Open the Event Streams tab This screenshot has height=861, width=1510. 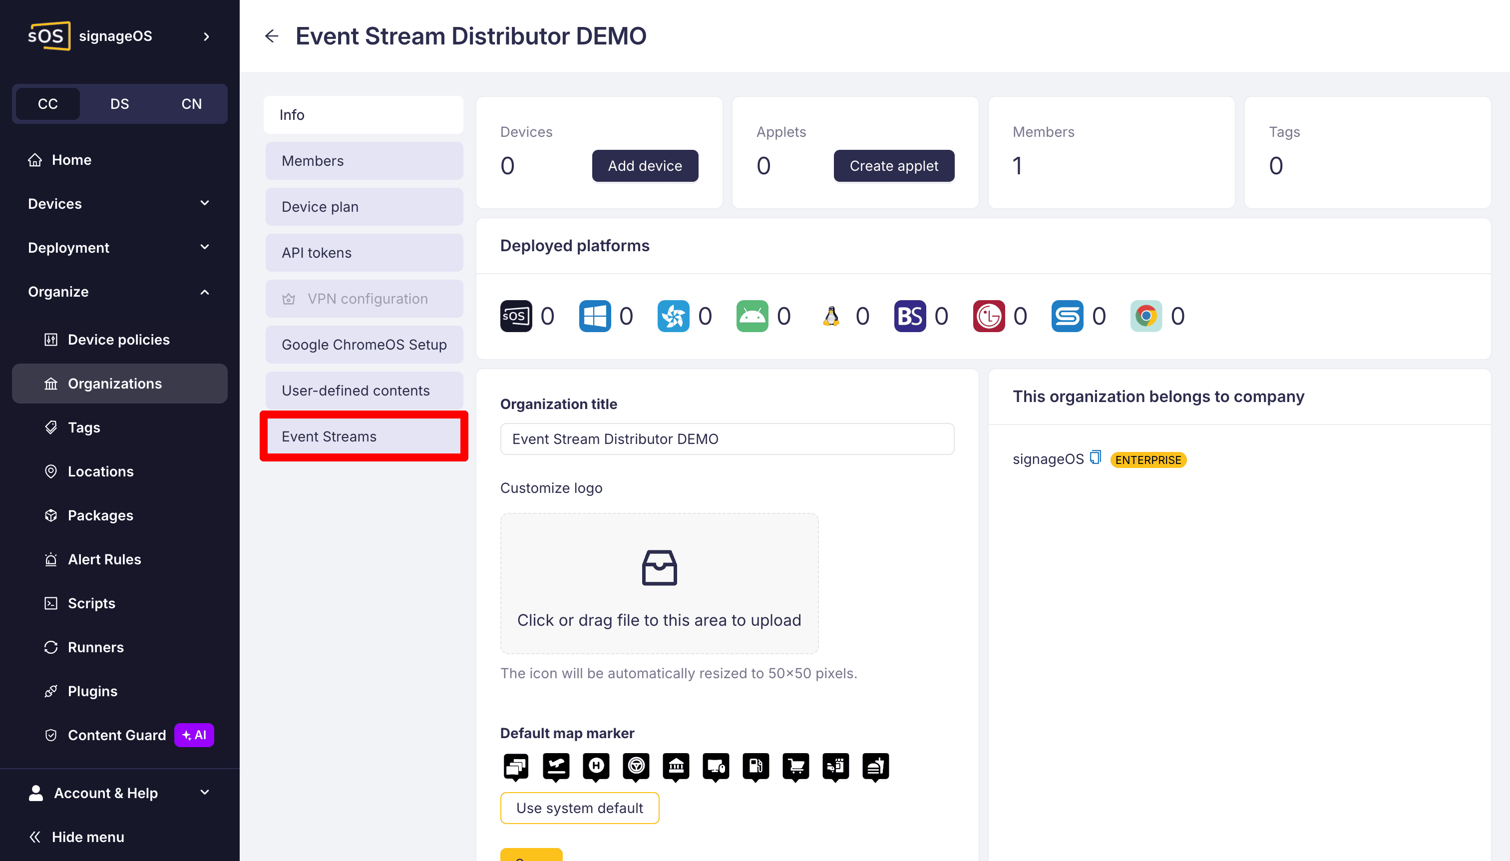364,436
